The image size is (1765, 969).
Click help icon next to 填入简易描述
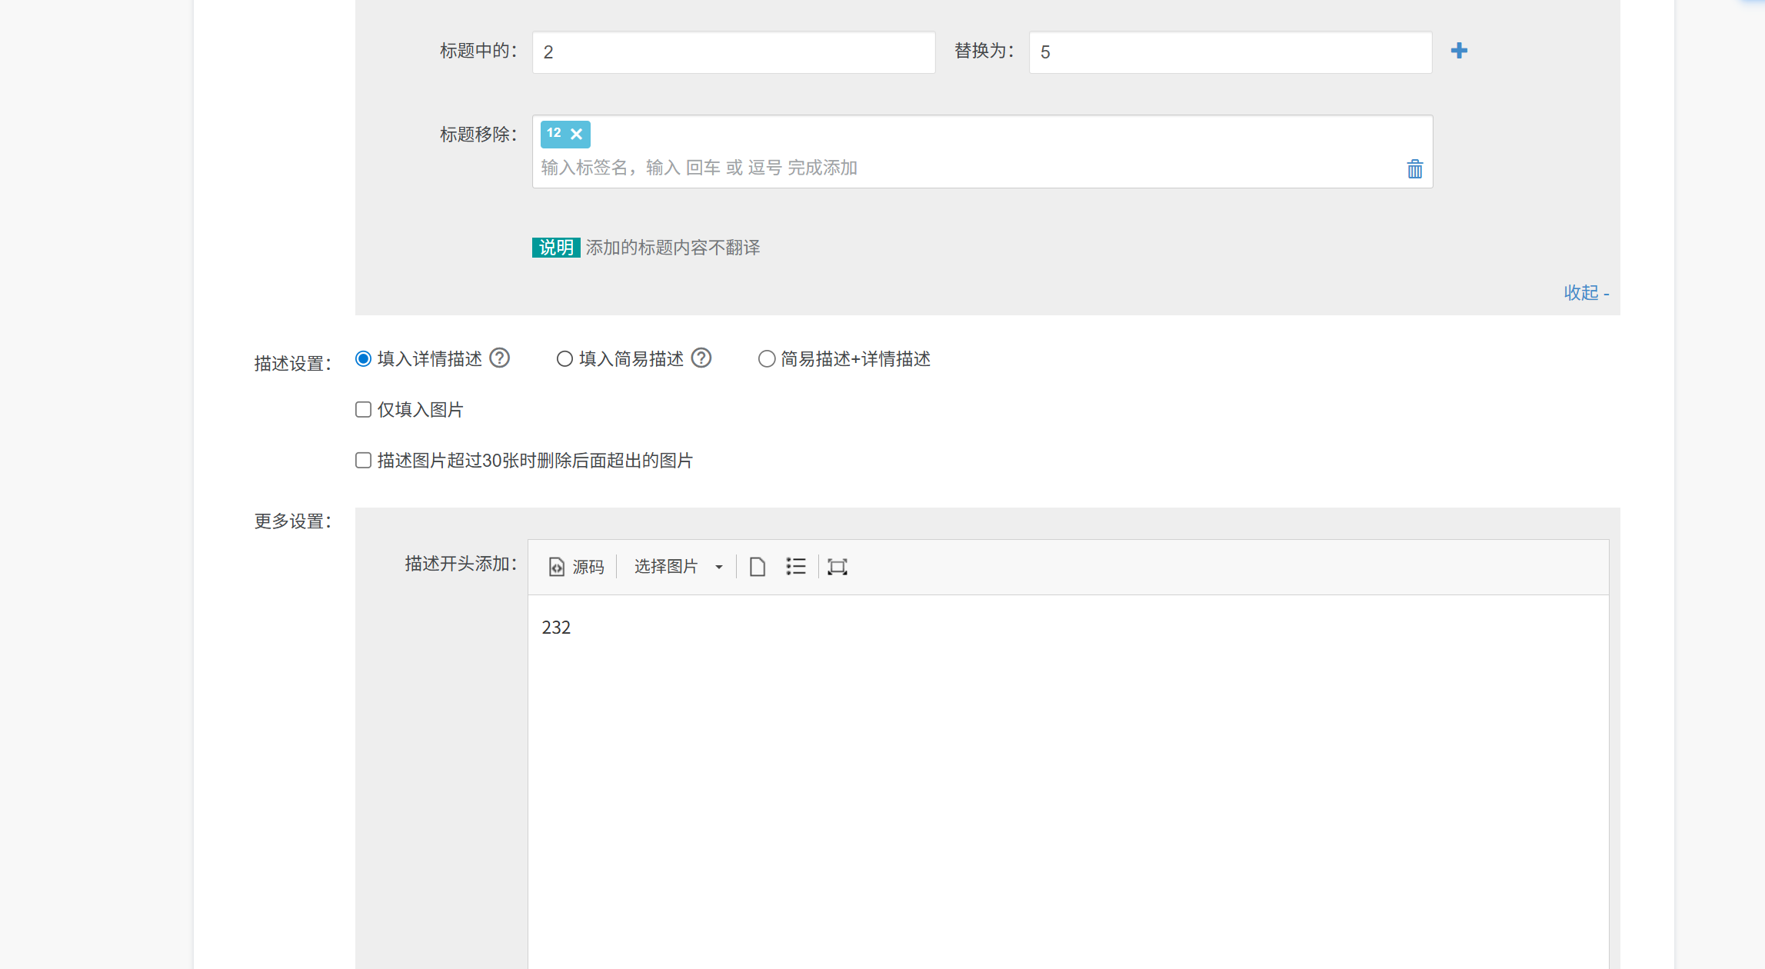point(701,358)
